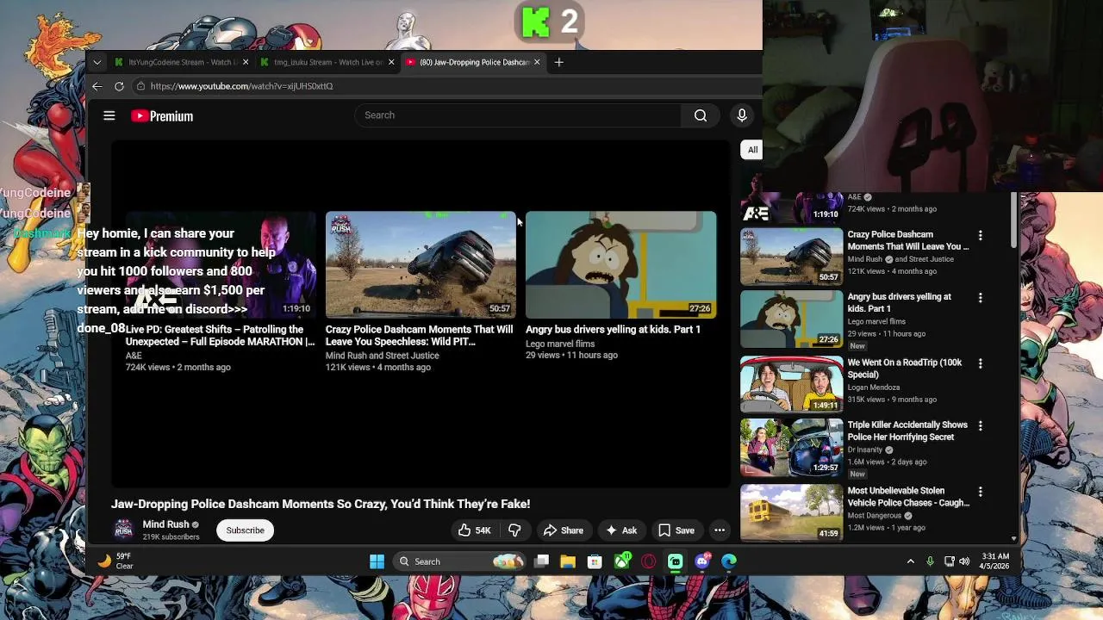
Task: Show hidden system tray icons
Action: (910, 561)
